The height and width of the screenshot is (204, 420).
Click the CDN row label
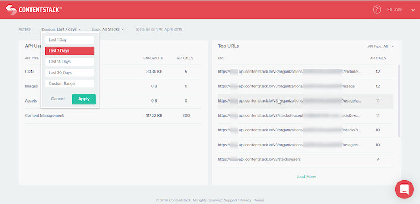coord(29,72)
